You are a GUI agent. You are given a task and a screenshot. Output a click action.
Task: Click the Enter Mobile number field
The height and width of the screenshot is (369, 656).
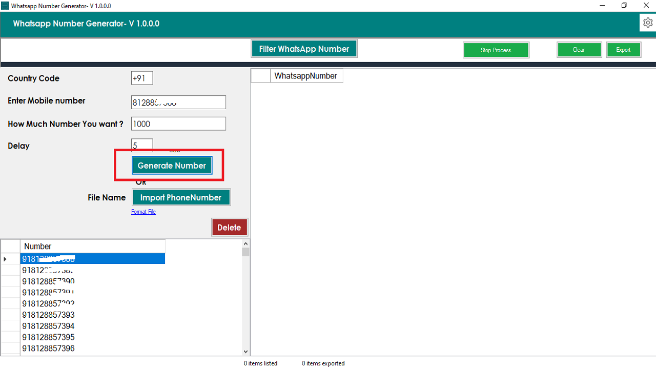178,102
